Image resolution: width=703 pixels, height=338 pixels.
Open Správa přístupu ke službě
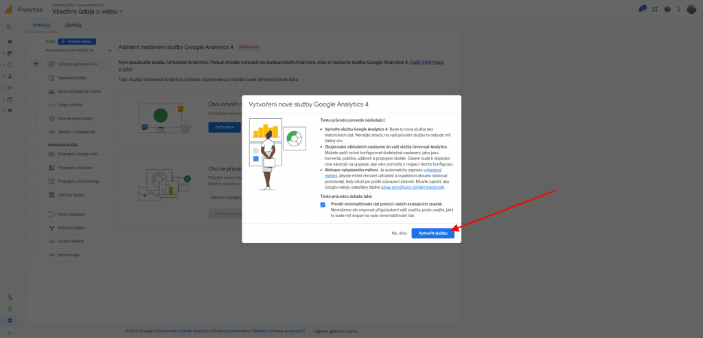click(79, 91)
